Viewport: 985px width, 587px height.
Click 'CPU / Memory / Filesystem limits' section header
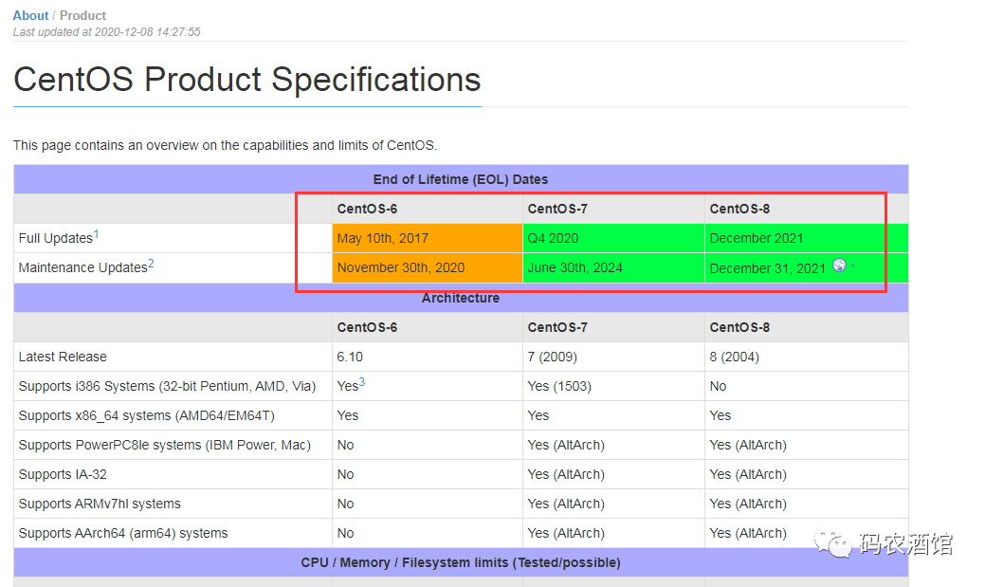[461, 563]
